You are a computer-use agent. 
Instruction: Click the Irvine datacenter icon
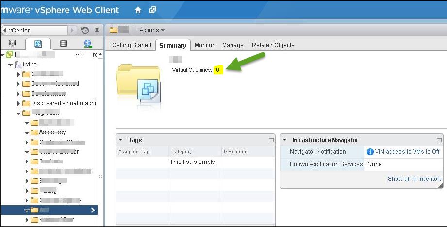(18, 65)
